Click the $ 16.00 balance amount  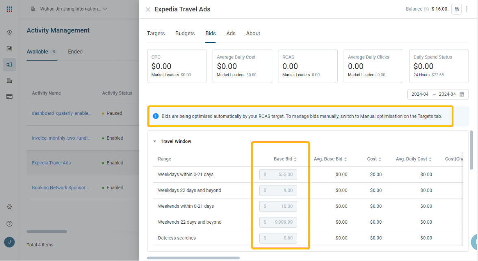coord(439,9)
